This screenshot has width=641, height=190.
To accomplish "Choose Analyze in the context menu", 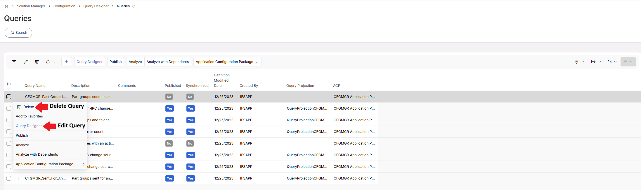I will [22, 145].
